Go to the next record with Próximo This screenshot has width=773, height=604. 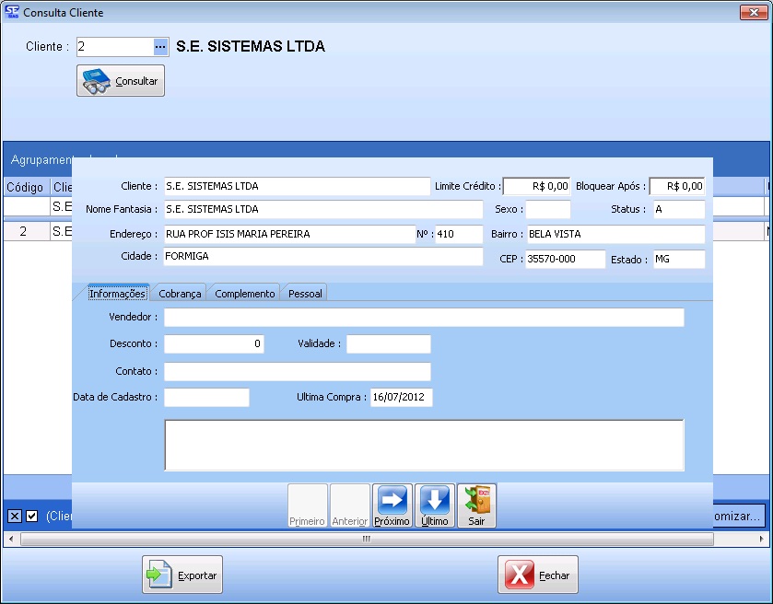tap(392, 505)
